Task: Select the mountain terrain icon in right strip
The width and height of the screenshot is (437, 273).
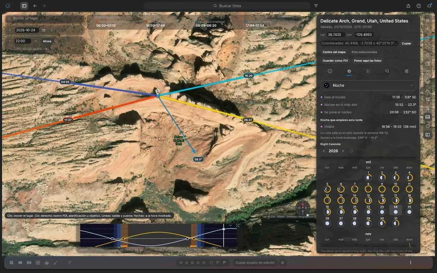Action: tap(427, 91)
